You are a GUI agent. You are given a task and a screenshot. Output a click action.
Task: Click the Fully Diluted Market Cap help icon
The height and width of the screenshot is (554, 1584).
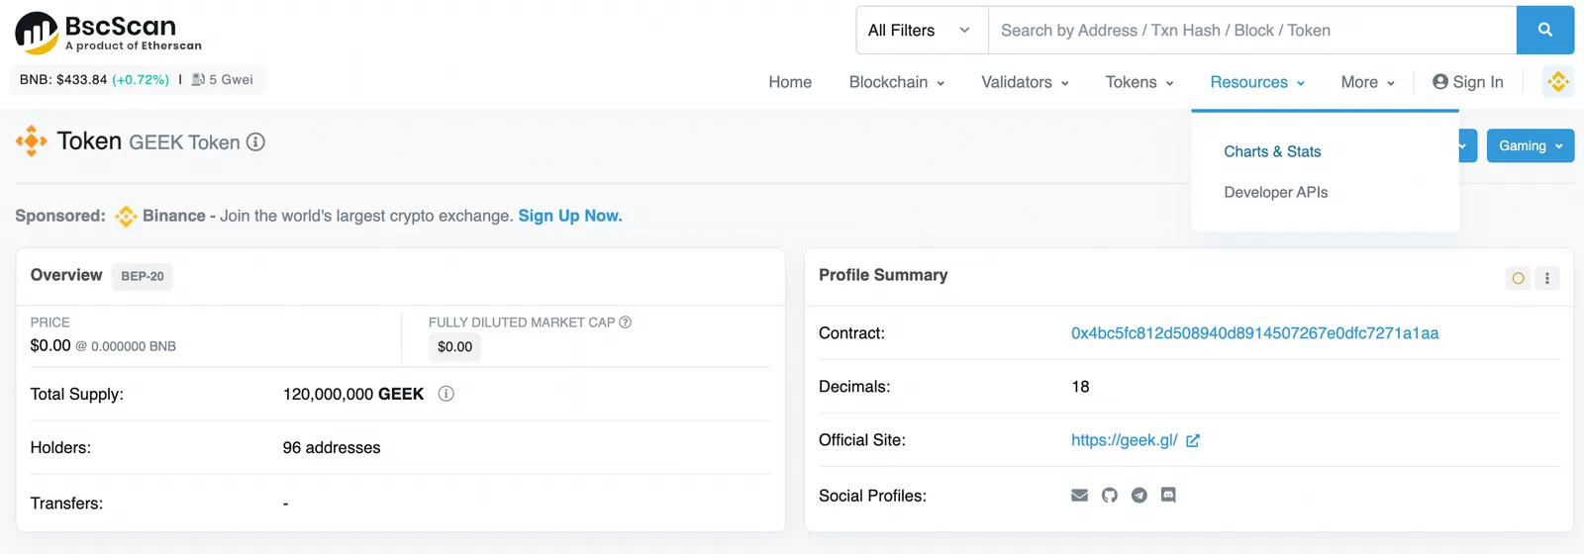[x=626, y=323]
